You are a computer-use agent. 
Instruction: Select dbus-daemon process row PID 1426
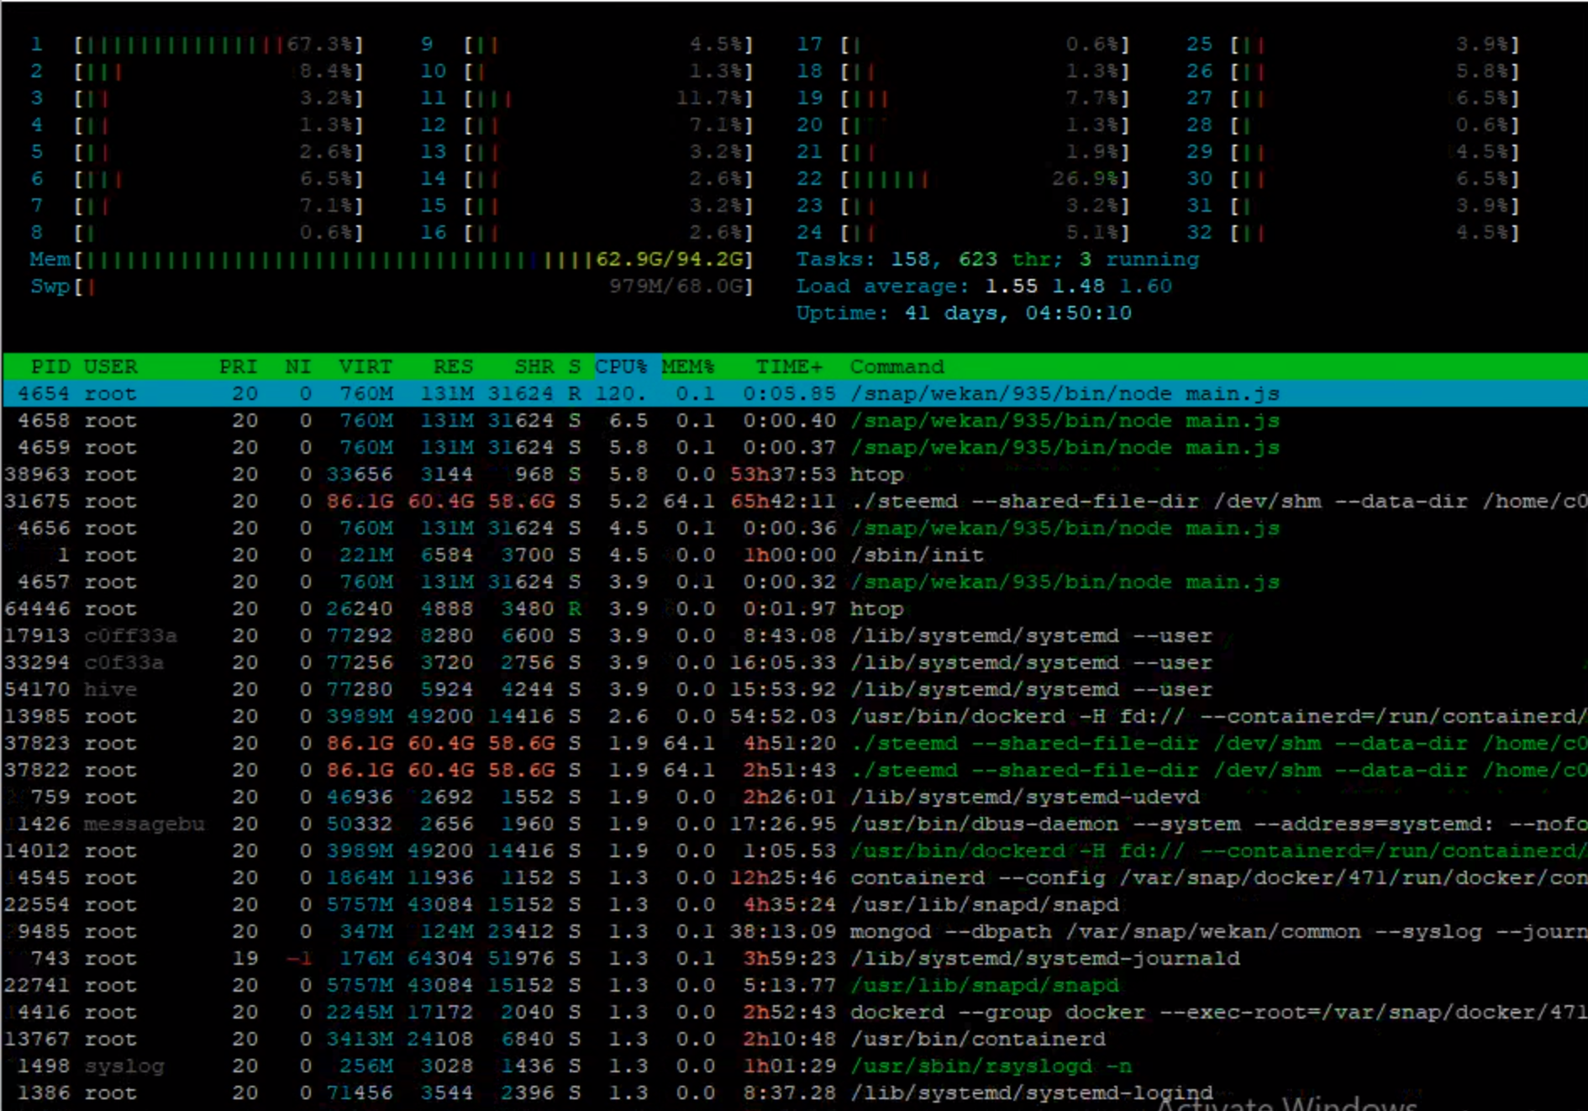coord(795,824)
